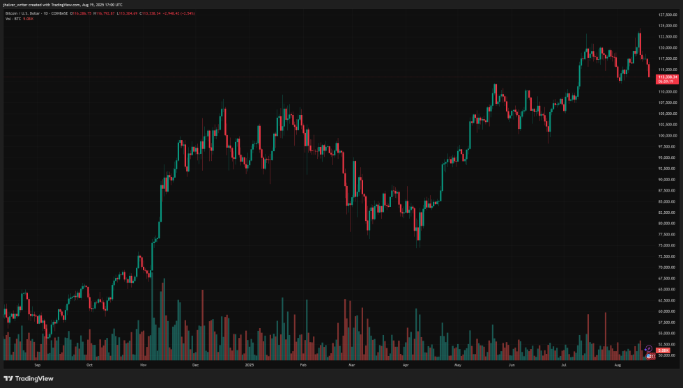Click the 75,000.00 price scale label

668,245
